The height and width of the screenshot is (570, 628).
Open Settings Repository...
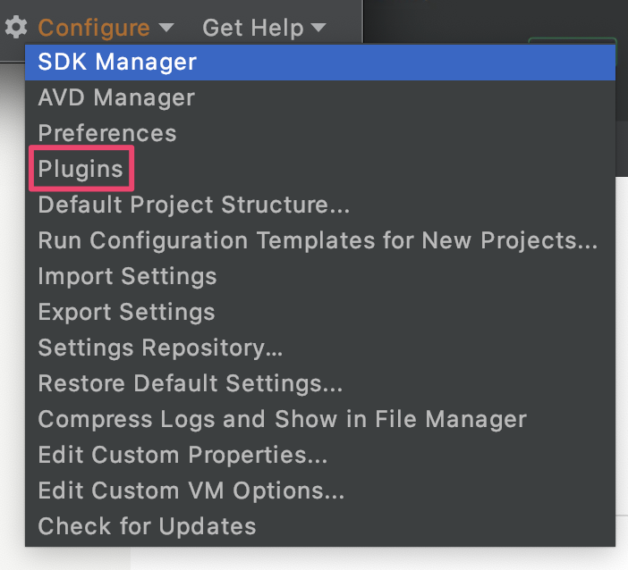click(x=320, y=348)
